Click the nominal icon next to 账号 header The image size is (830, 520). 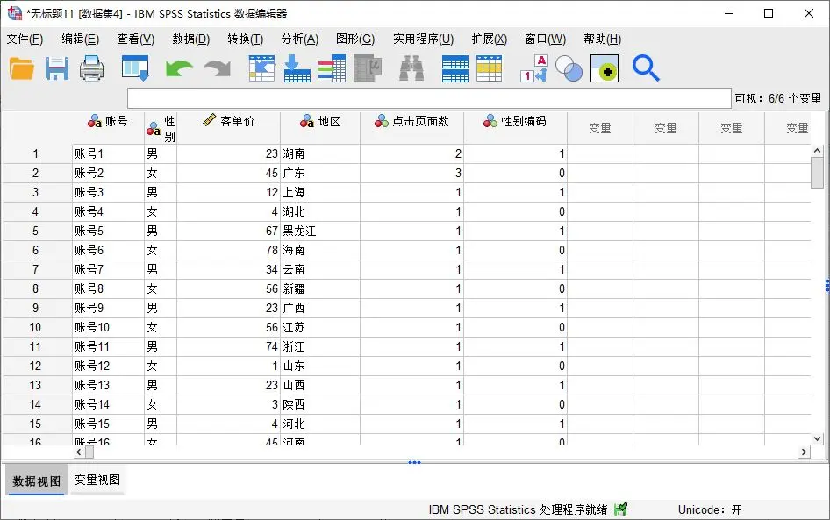[94, 121]
